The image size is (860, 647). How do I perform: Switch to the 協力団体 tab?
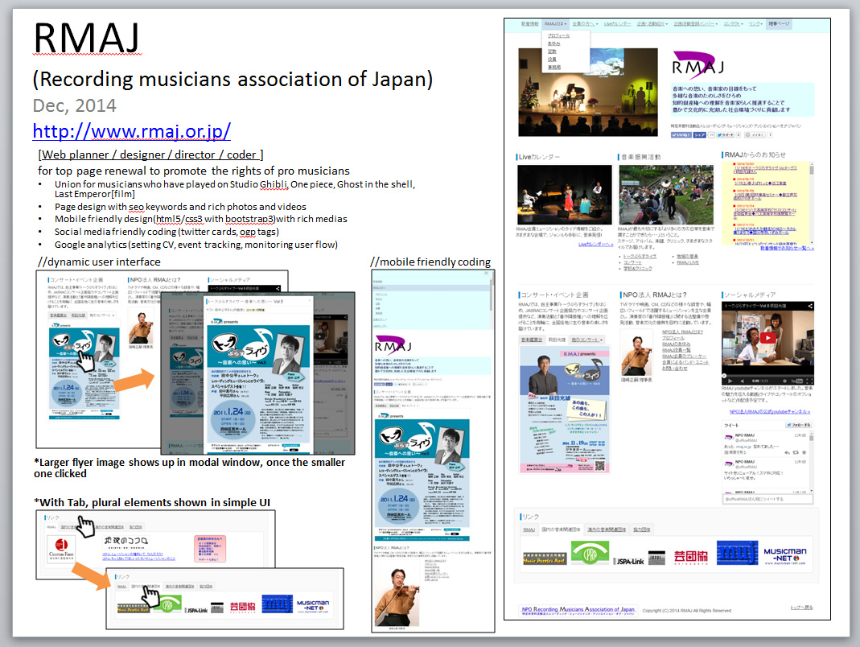pyautogui.click(x=642, y=530)
